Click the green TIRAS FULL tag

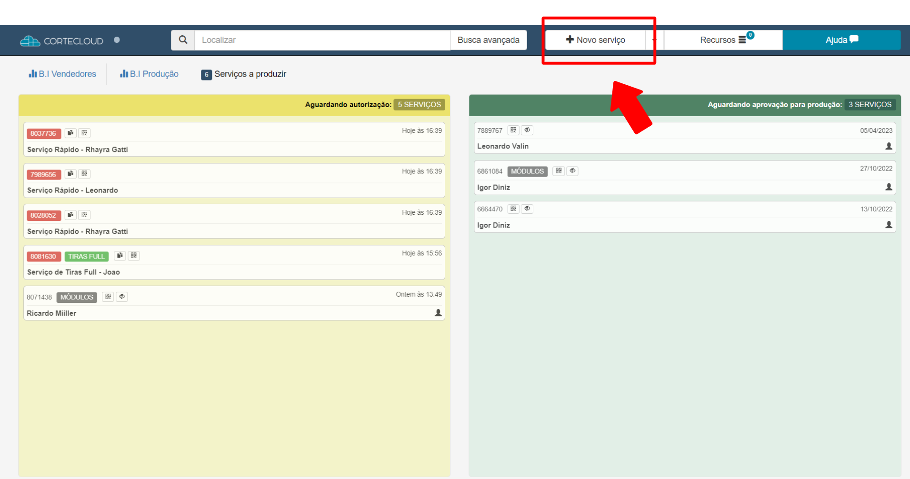86,256
